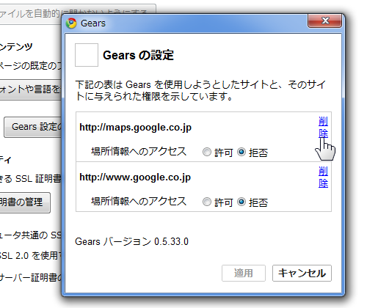This screenshot has width=367, height=308.
Task: Select 拒否 for www.google.co.jp
Action: [241, 202]
